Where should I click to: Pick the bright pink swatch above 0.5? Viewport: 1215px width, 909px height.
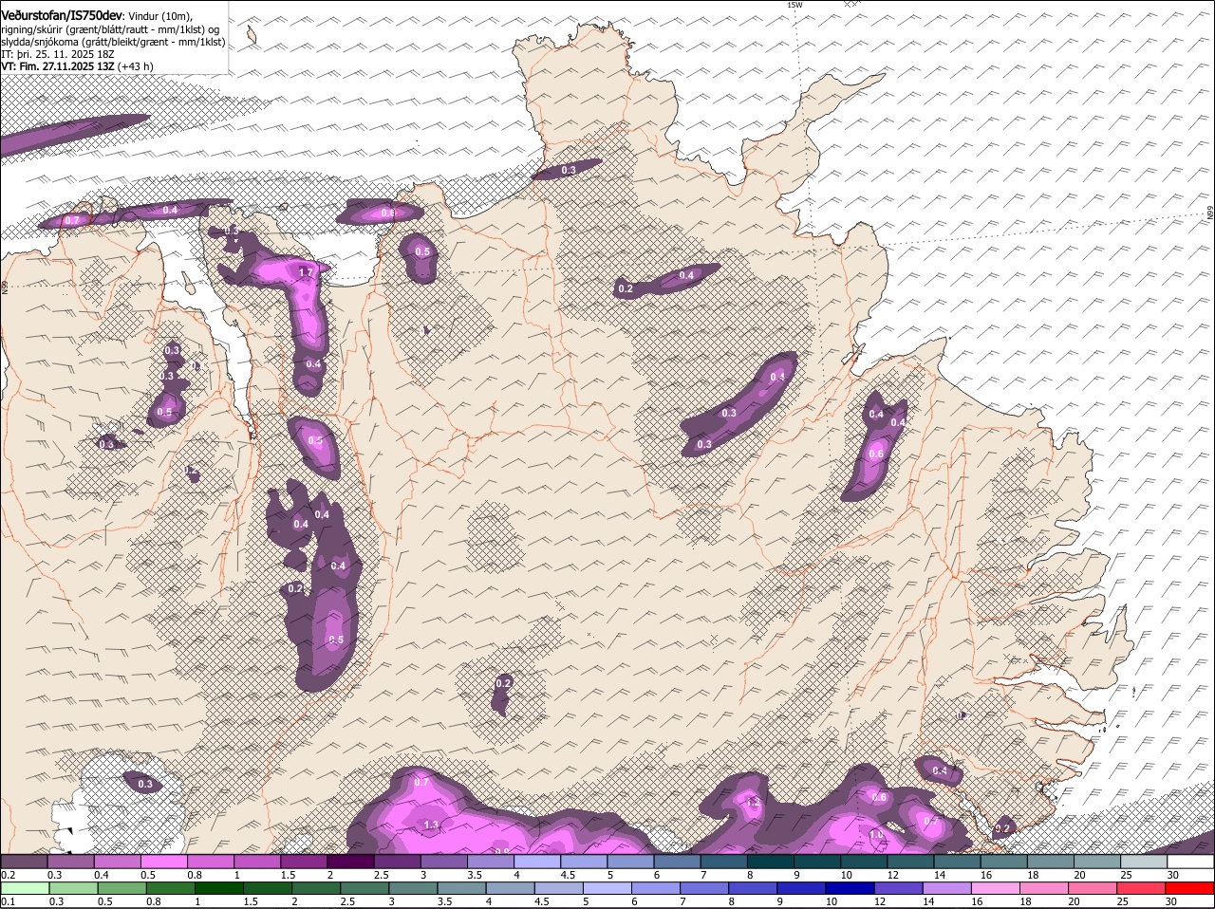coord(163,862)
